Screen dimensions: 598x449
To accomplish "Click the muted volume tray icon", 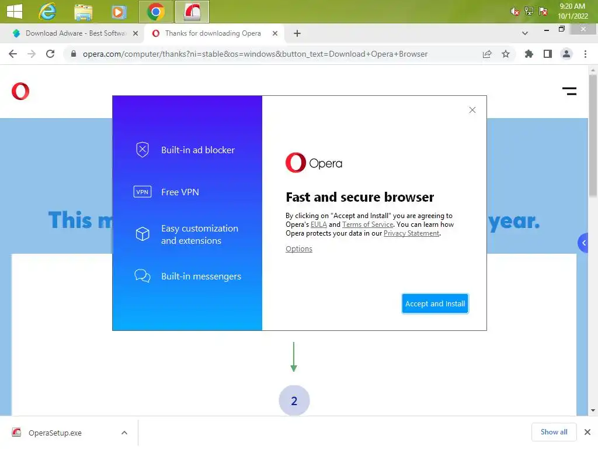I will click(514, 12).
